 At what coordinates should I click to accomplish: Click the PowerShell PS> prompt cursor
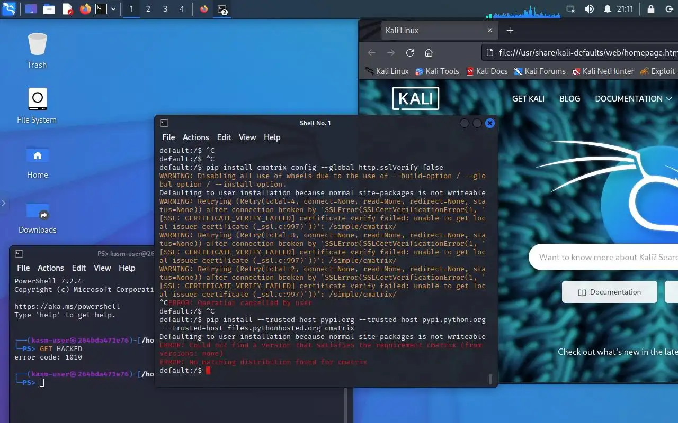tap(42, 382)
